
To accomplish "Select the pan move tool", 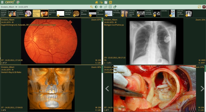I will point(101,7).
